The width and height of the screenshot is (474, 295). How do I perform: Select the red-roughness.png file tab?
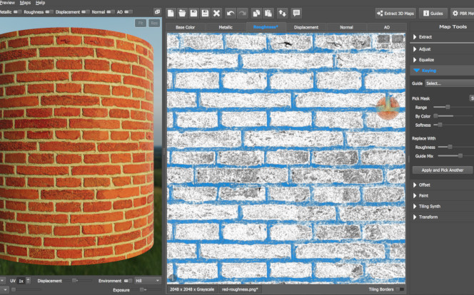tap(239, 289)
